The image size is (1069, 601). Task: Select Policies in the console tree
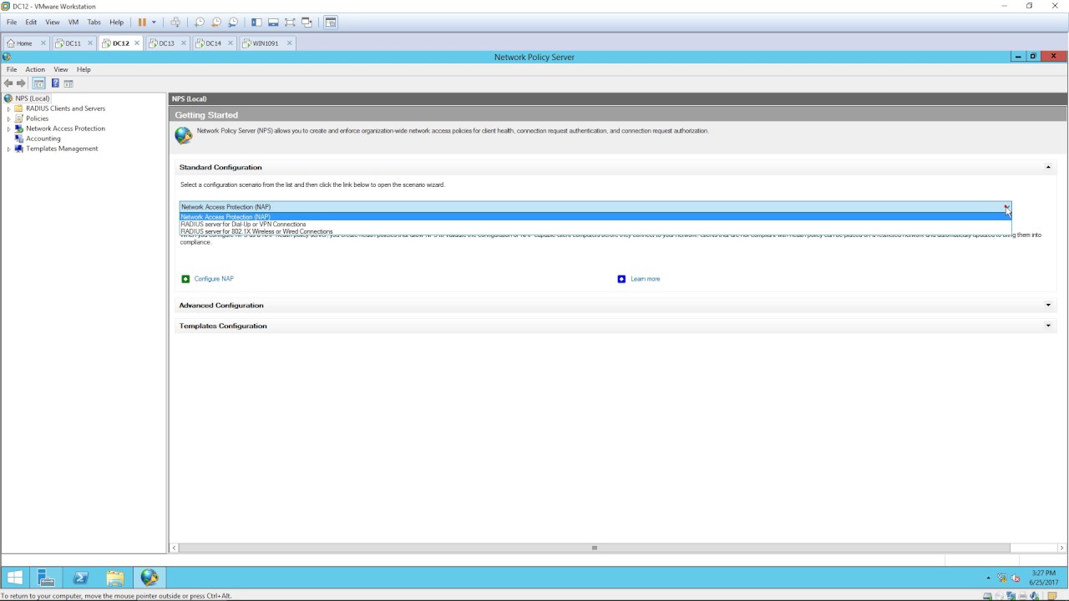37,119
